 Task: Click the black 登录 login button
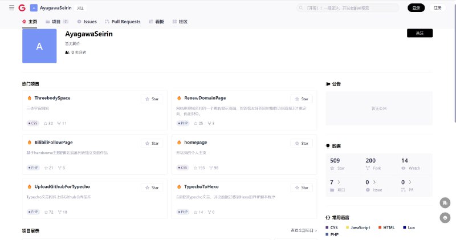[x=416, y=8]
